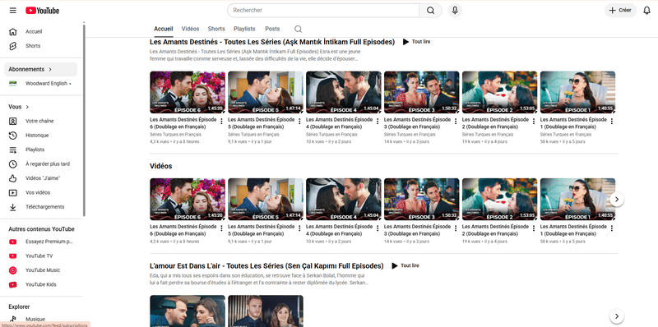This screenshot has width=658, height=327.
Task: Open the Woodward English subscription
Action: tap(40, 84)
